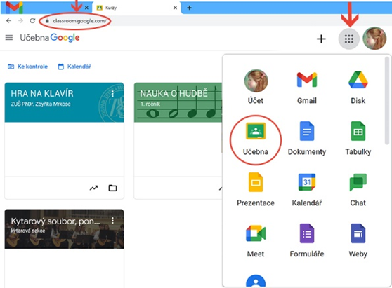Launch Meet from the apps panel
Image resolution: width=392 pixels, height=288 pixels.
[x=256, y=240]
